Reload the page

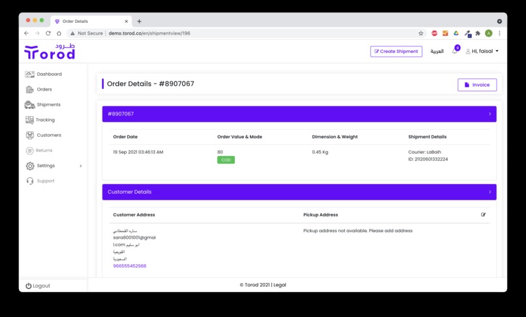[x=48, y=33]
